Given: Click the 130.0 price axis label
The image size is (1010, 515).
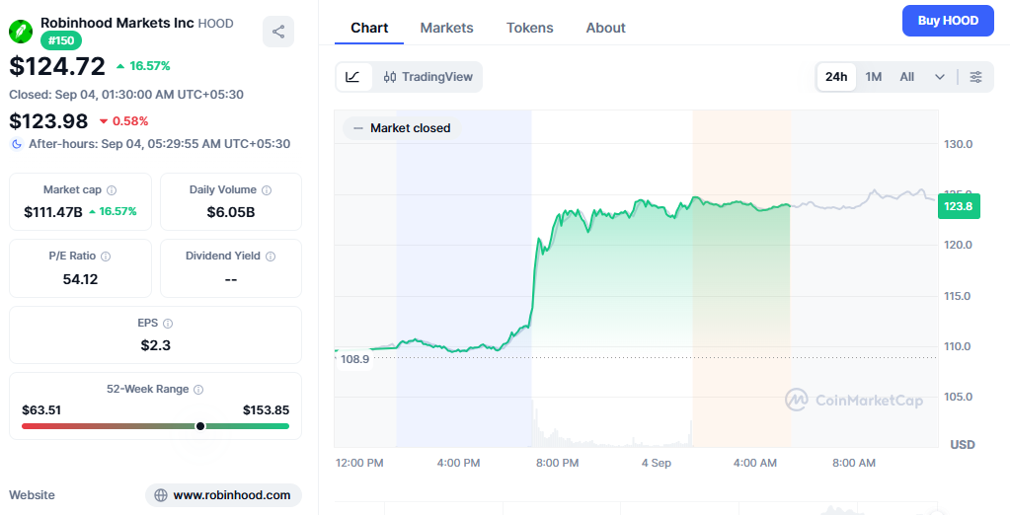Looking at the screenshot, I should (959, 144).
